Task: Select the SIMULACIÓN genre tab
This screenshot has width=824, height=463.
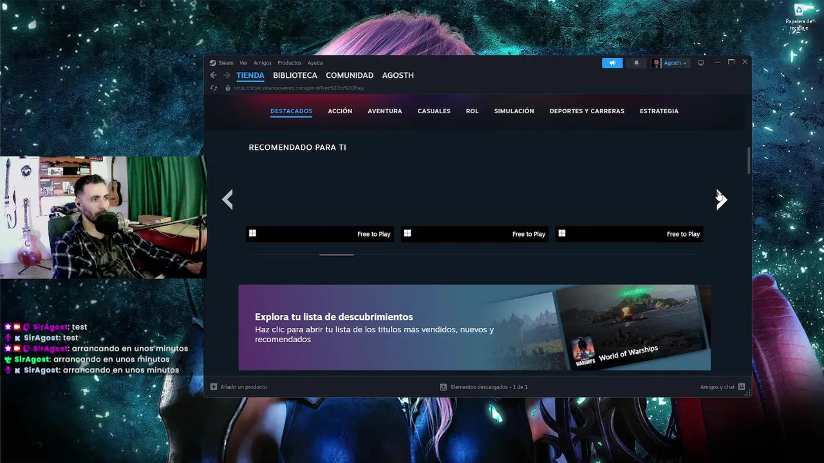Action: point(514,111)
